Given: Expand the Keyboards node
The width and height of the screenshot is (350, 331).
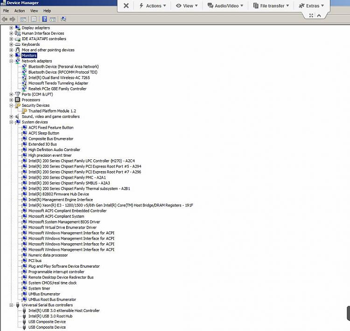Looking at the screenshot, I should click(x=11, y=44).
